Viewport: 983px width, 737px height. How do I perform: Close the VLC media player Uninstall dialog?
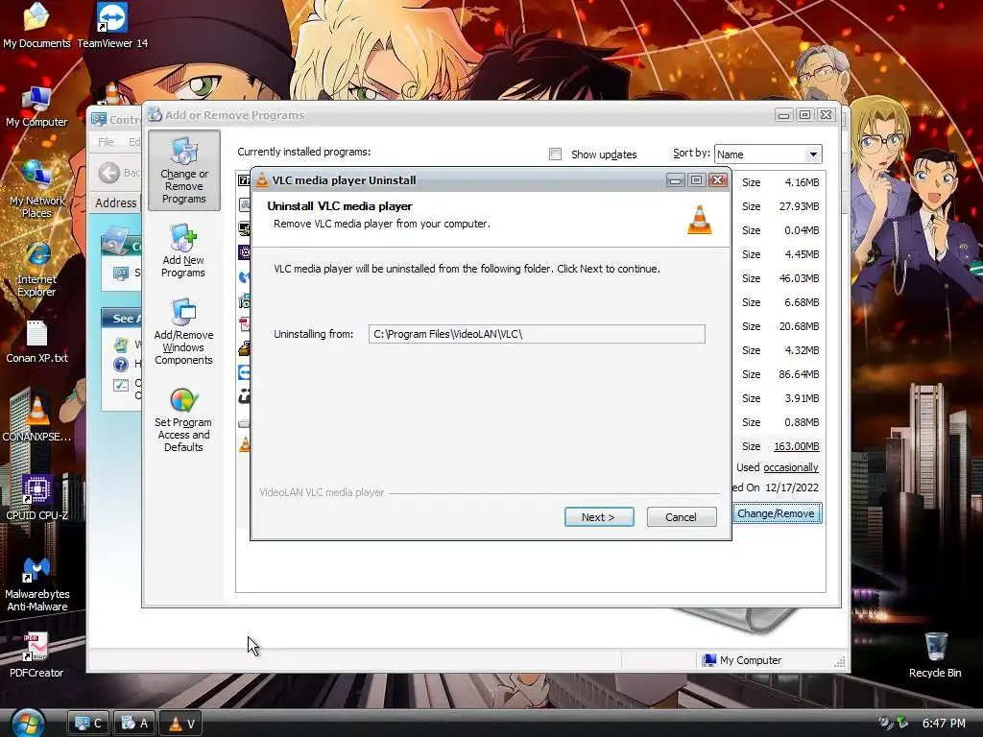pos(718,180)
